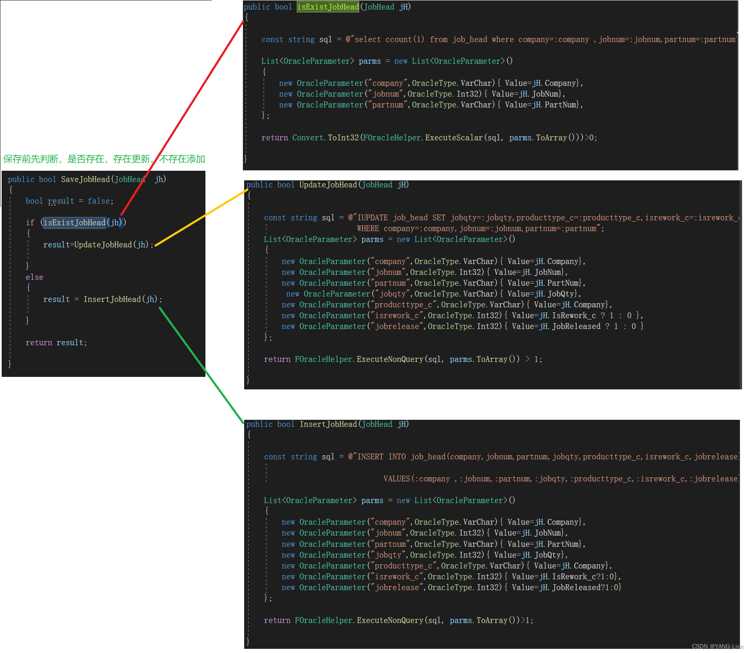The height and width of the screenshot is (653, 750).
Task: Click the ExecuteScalar call in isExistJobHead
Action: point(454,138)
